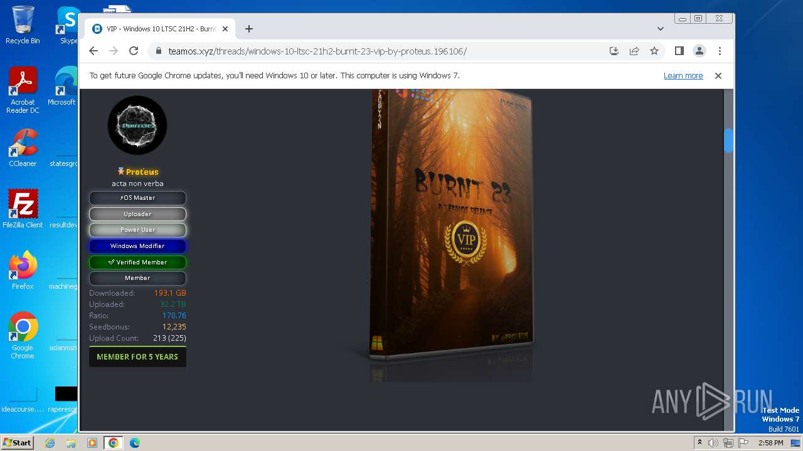The width and height of the screenshot is (803, 451).
Task: Click the OS Master badge
Action: (137, 198)
